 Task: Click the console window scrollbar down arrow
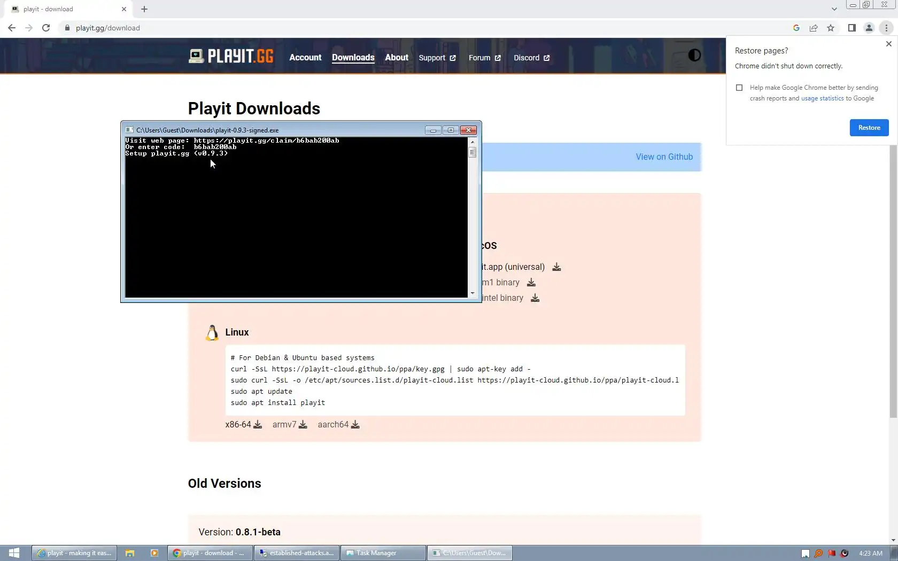(x=472, y=293)
